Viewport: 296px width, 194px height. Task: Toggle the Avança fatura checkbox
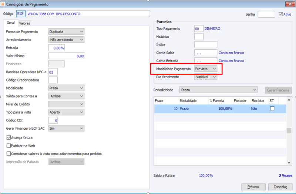point(9,137)
